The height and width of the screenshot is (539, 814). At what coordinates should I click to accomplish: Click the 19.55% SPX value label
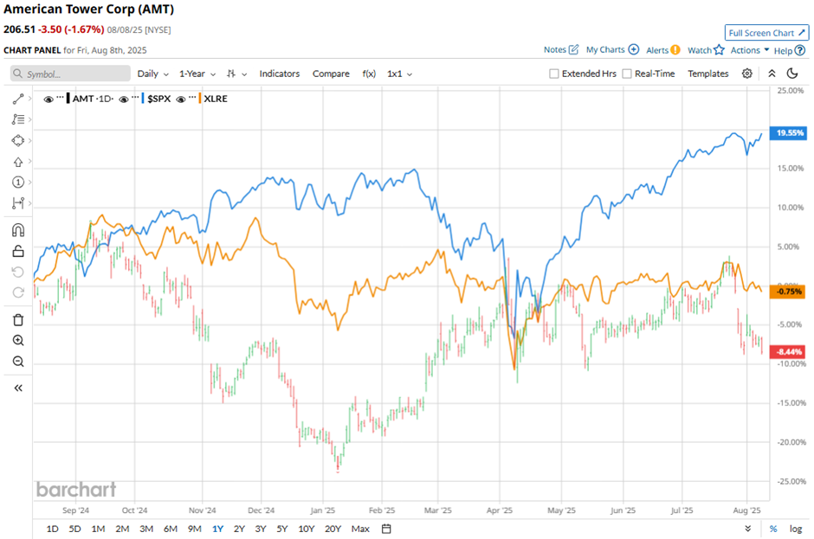click(787, 133)
